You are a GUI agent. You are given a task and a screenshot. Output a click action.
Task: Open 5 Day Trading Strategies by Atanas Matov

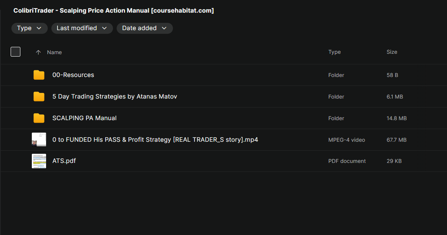[x=115, y=97]
